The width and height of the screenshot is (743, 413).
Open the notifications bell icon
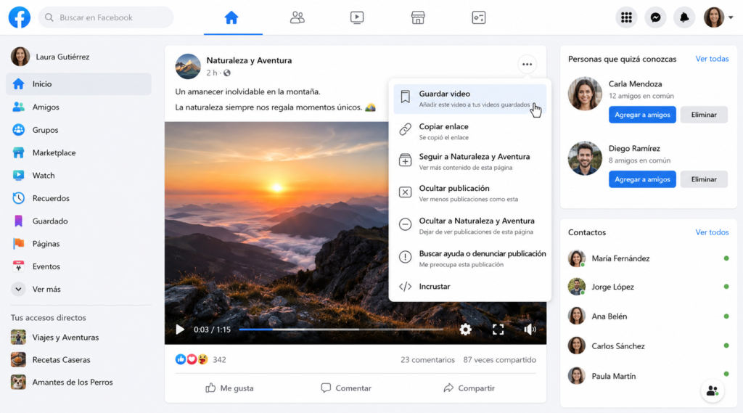[x=684, y=17]
